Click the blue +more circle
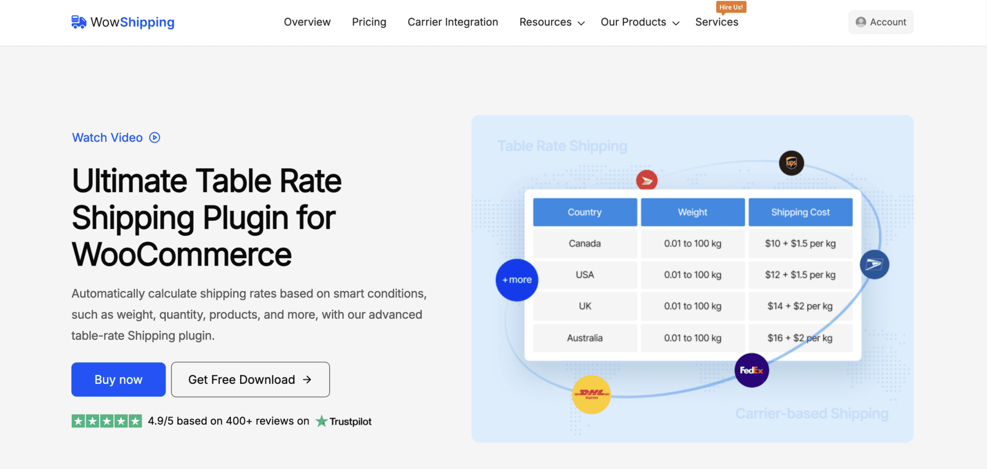This screenshot has width=987, height=469. coord(517,280)
